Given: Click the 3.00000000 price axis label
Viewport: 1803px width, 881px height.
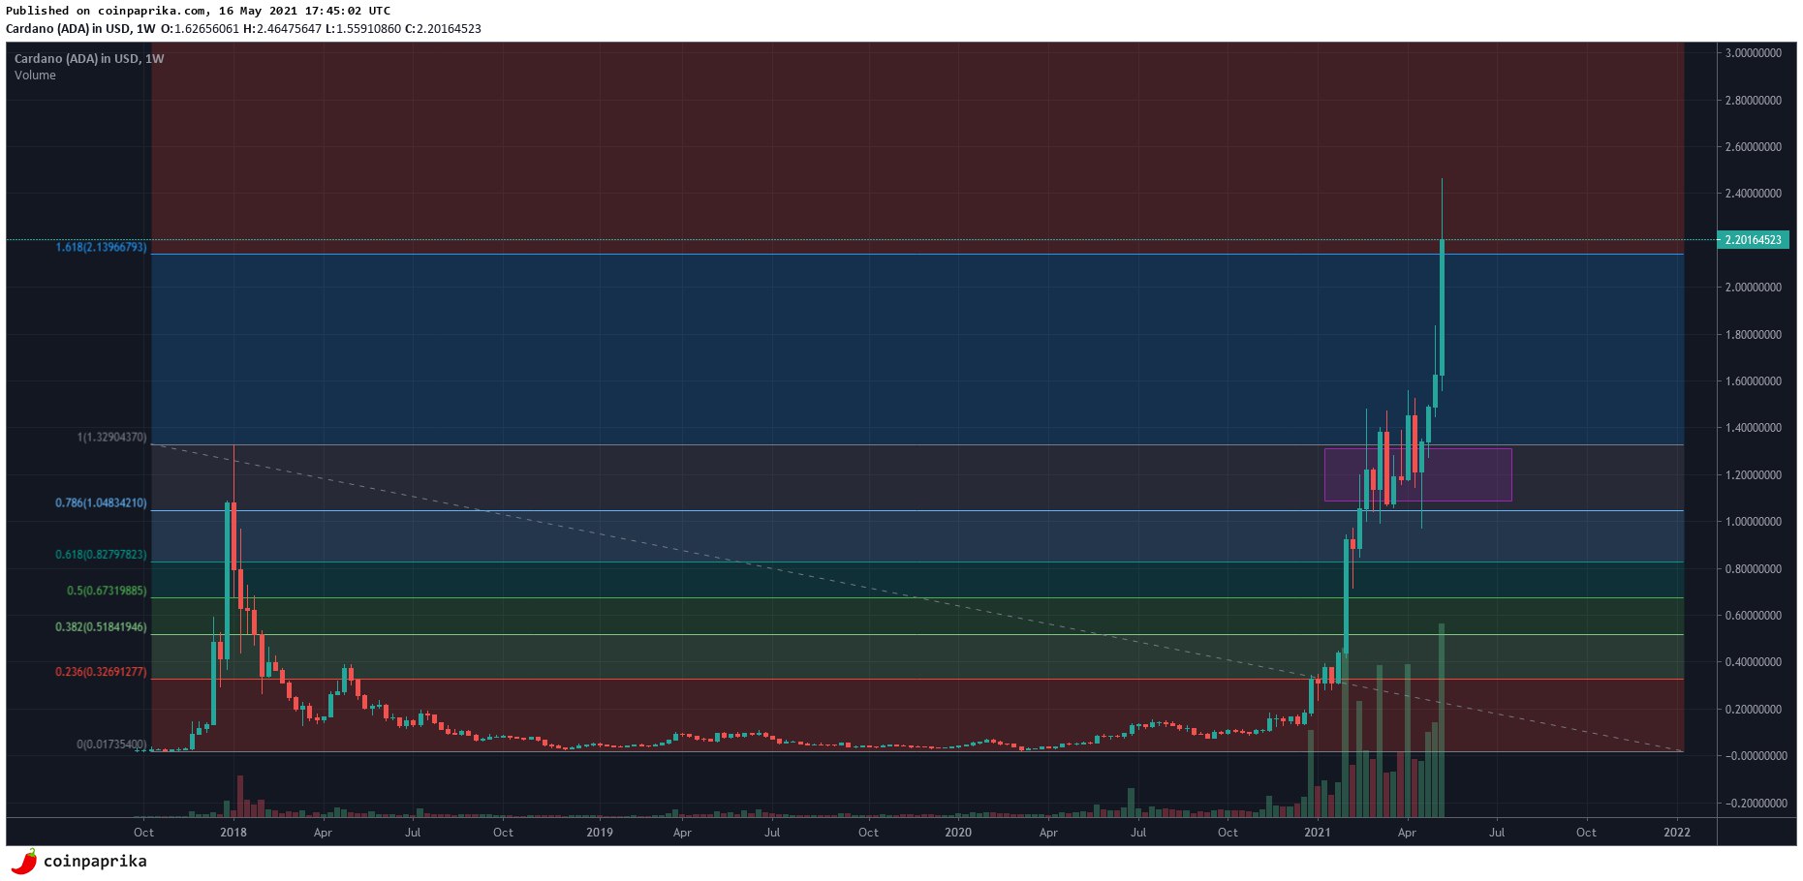Looking at the screenshot, I should click(x=1753, y=53).
